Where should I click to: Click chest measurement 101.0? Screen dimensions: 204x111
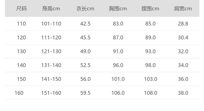(x=118, y=79)
